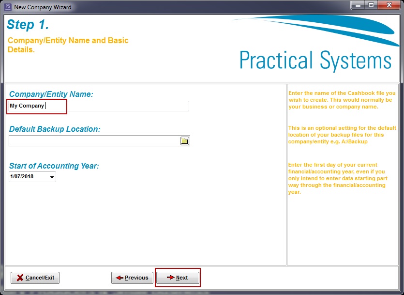Click the help text about first day of accounting year

[x=338, y=178]
